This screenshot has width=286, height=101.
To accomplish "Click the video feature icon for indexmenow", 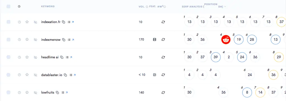I will click(x=154, y=39).
